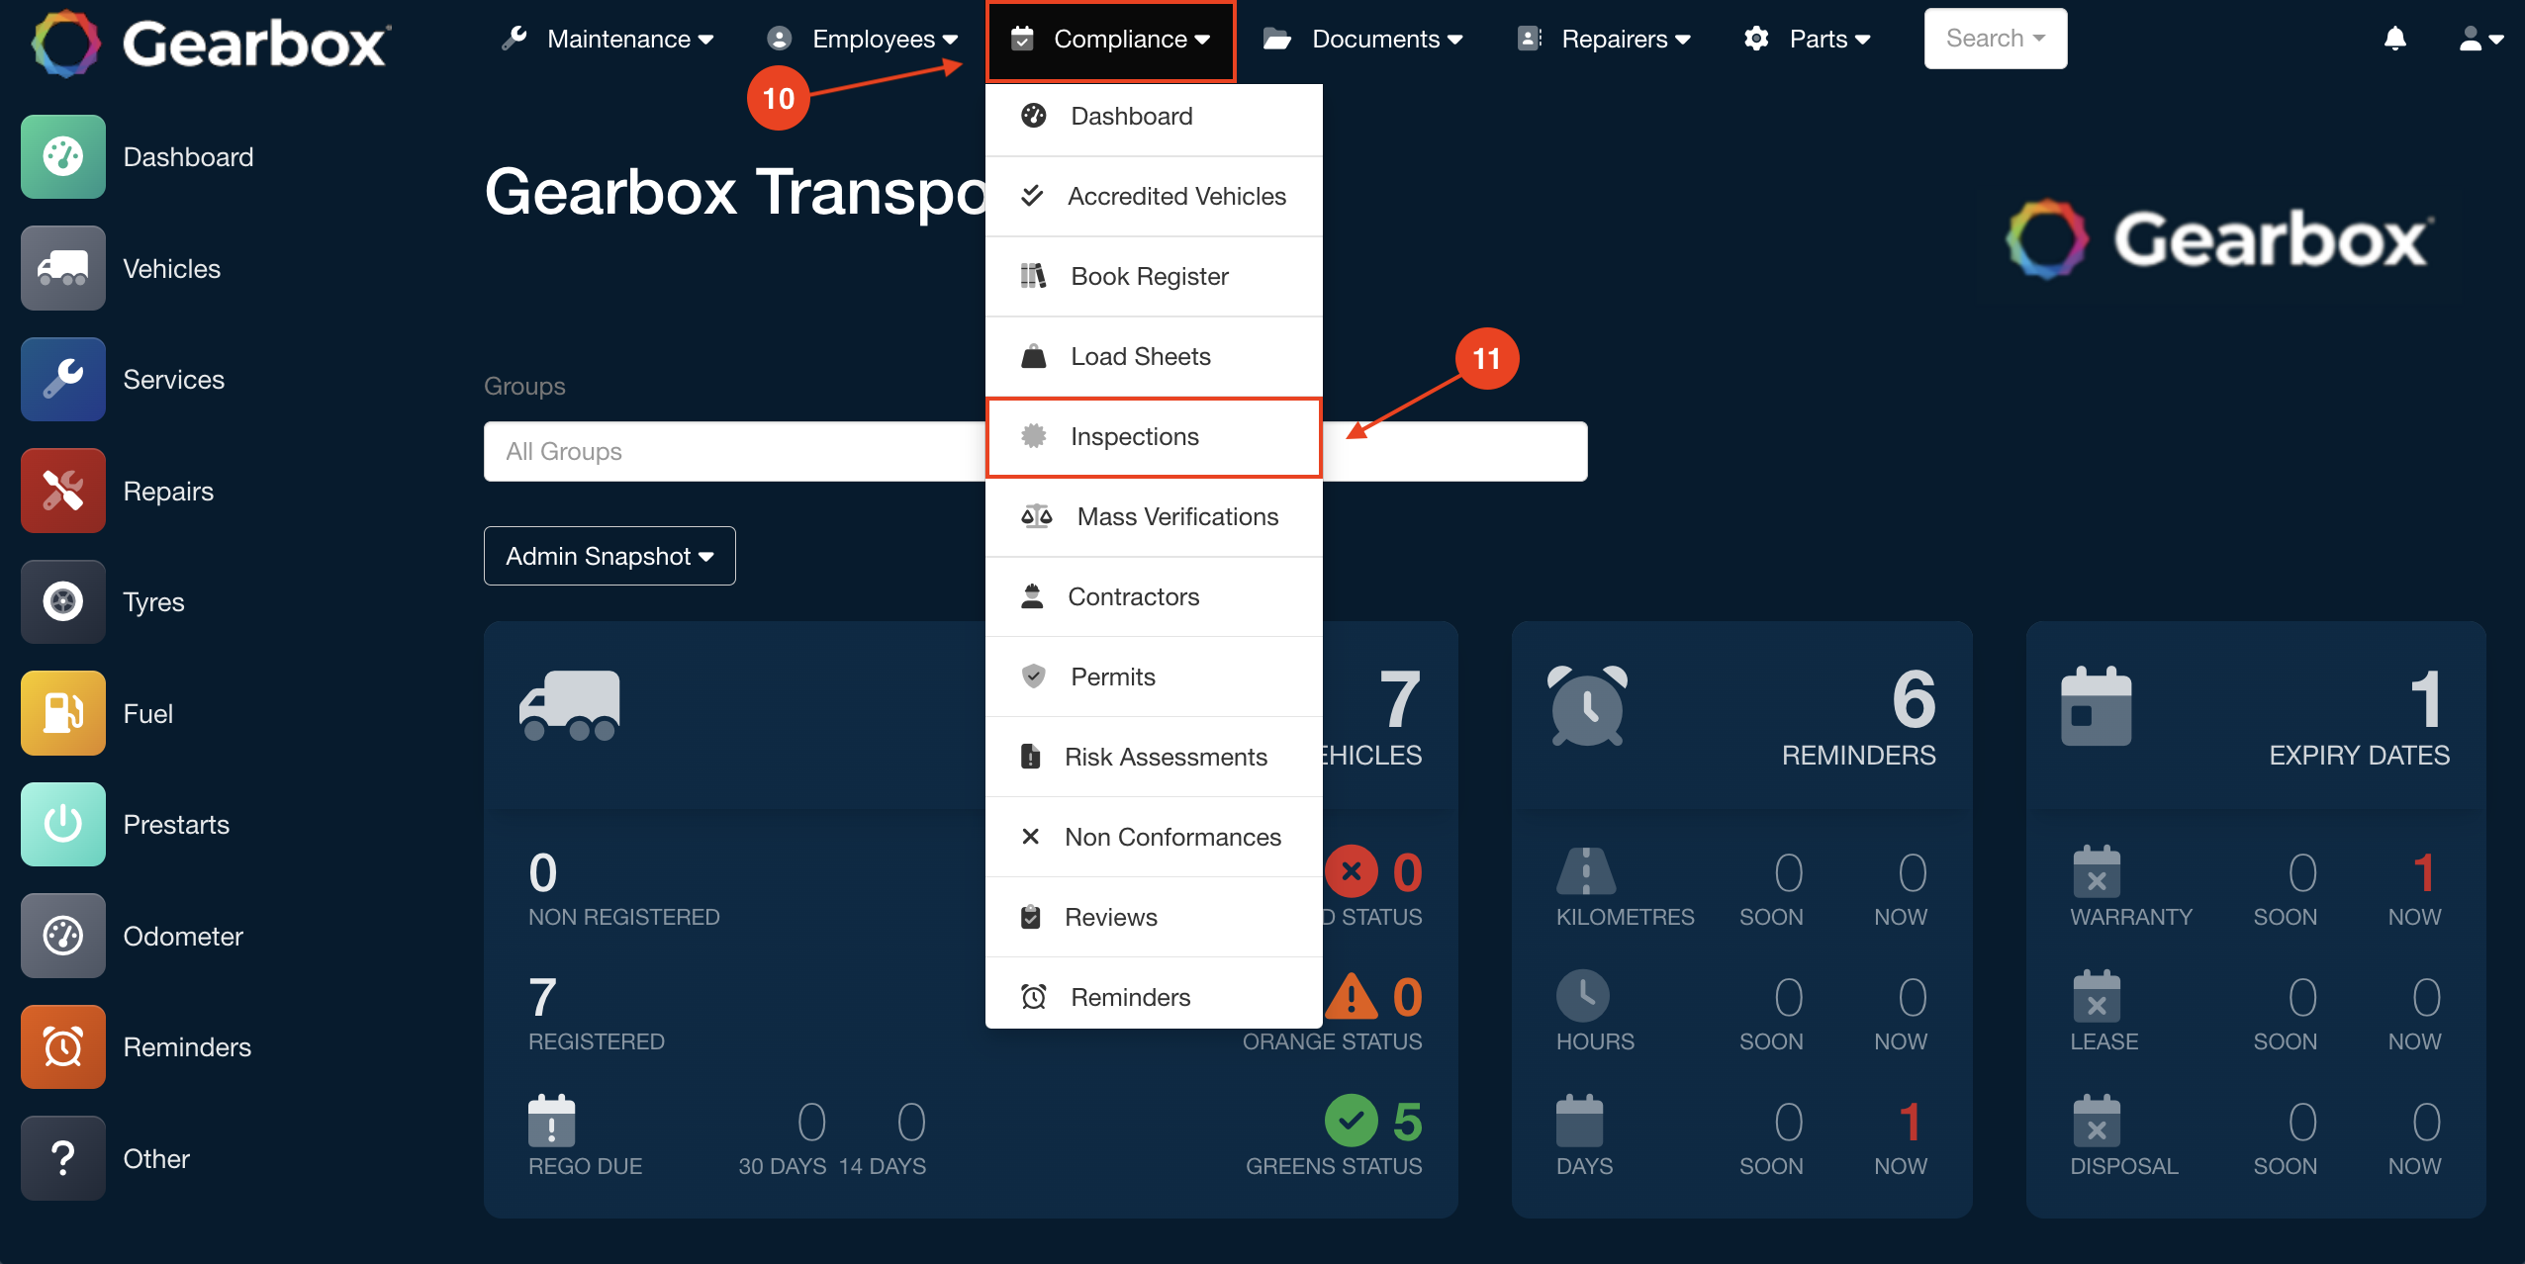Go to Prestarts via sidebar label

coord(176,824)
